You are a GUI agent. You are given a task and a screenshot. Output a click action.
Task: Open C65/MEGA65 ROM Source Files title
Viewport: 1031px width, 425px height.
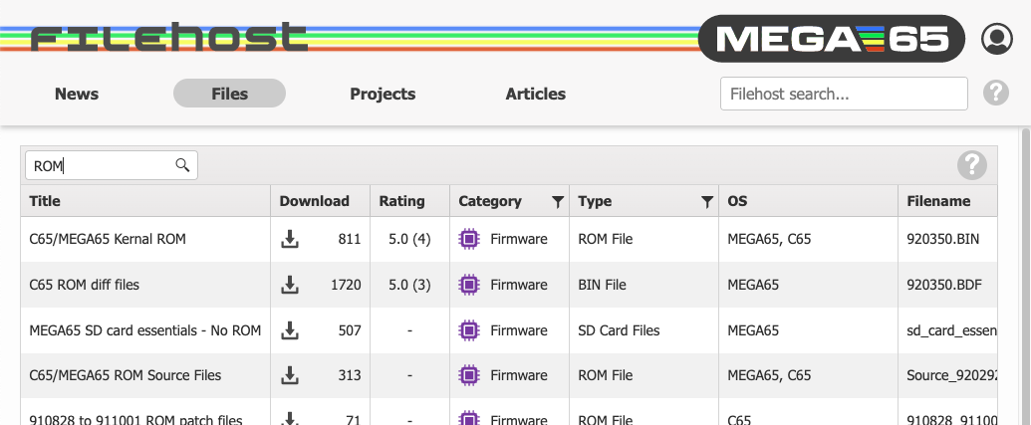(x=125, y=375)
